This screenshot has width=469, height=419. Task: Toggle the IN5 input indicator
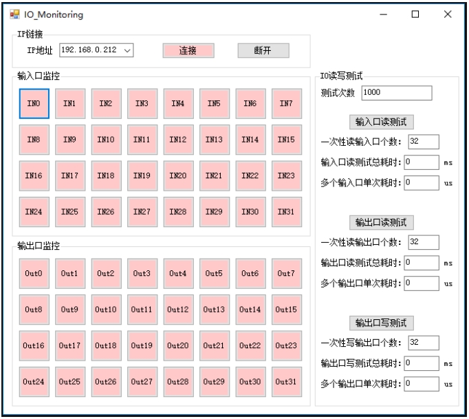click(x=215, y=104)
